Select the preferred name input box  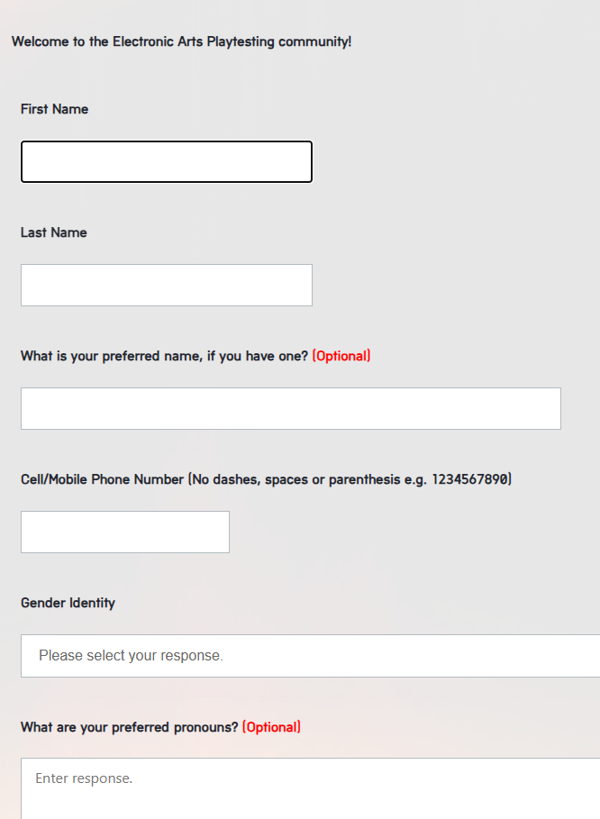pos(291,408)
